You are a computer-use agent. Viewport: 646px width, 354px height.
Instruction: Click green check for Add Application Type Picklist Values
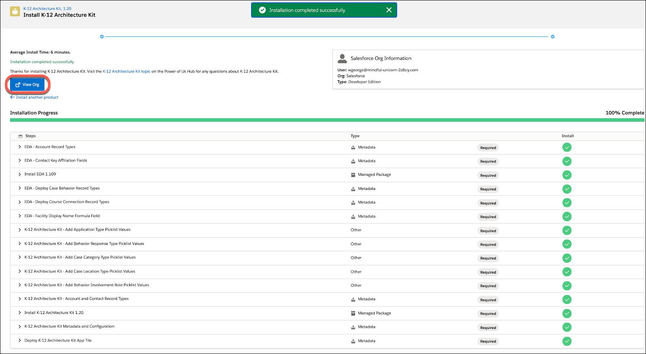click(567, 230)
